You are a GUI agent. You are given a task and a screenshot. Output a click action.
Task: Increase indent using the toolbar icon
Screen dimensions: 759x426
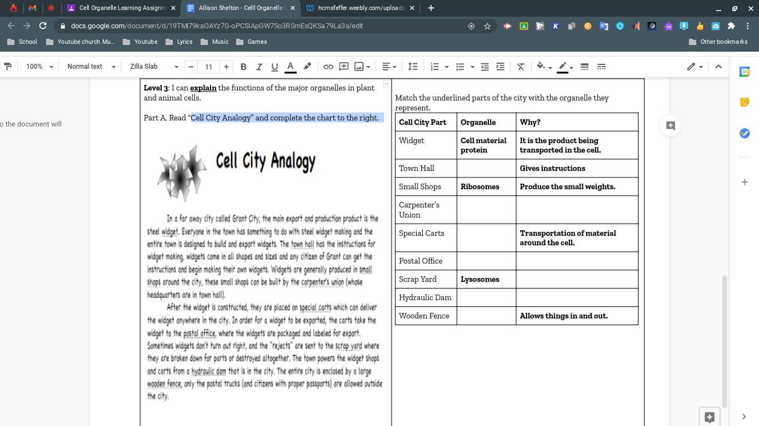500,67
